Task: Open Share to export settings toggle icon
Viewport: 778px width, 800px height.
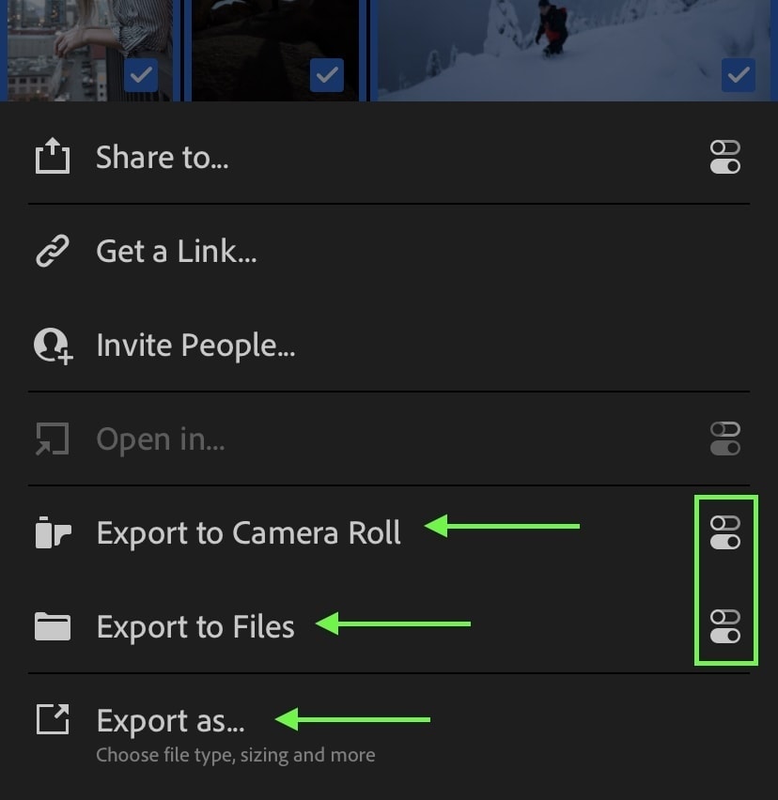Action: click(x=724, y=157)
